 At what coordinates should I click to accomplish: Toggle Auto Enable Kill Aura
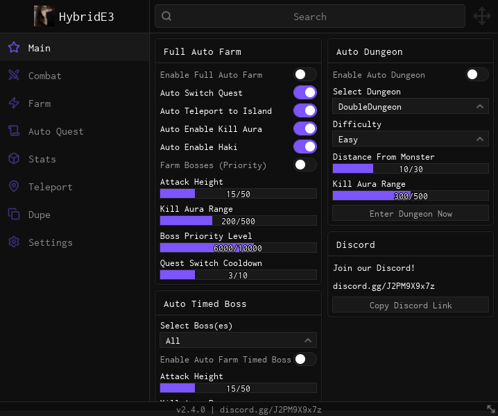(x=305, y=128)
